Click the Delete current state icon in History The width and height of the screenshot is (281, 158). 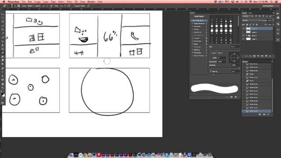tap(268, 114)
